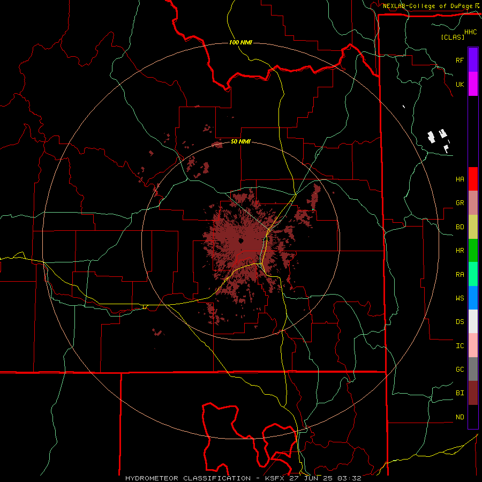
Task: Click the '[CLAS]' units label
Action: [453, 37]
